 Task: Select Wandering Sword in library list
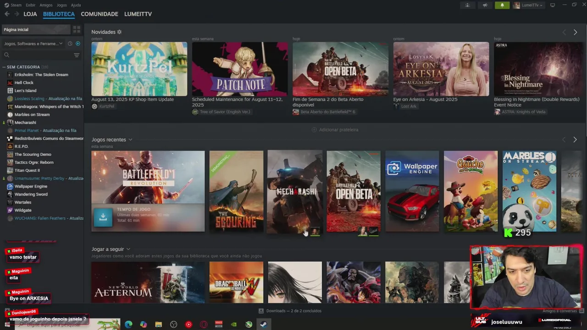[31, 194]
